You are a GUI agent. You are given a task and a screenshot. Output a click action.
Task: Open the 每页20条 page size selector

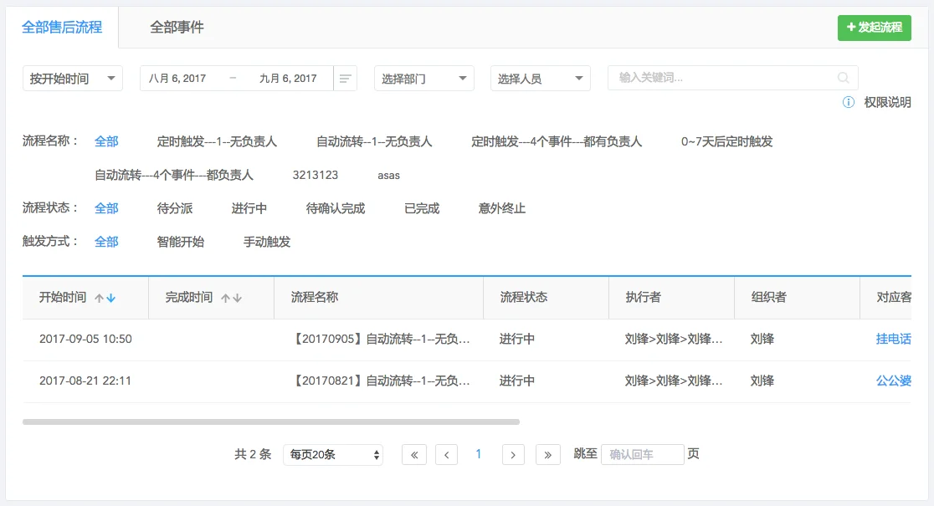point(332,453)
